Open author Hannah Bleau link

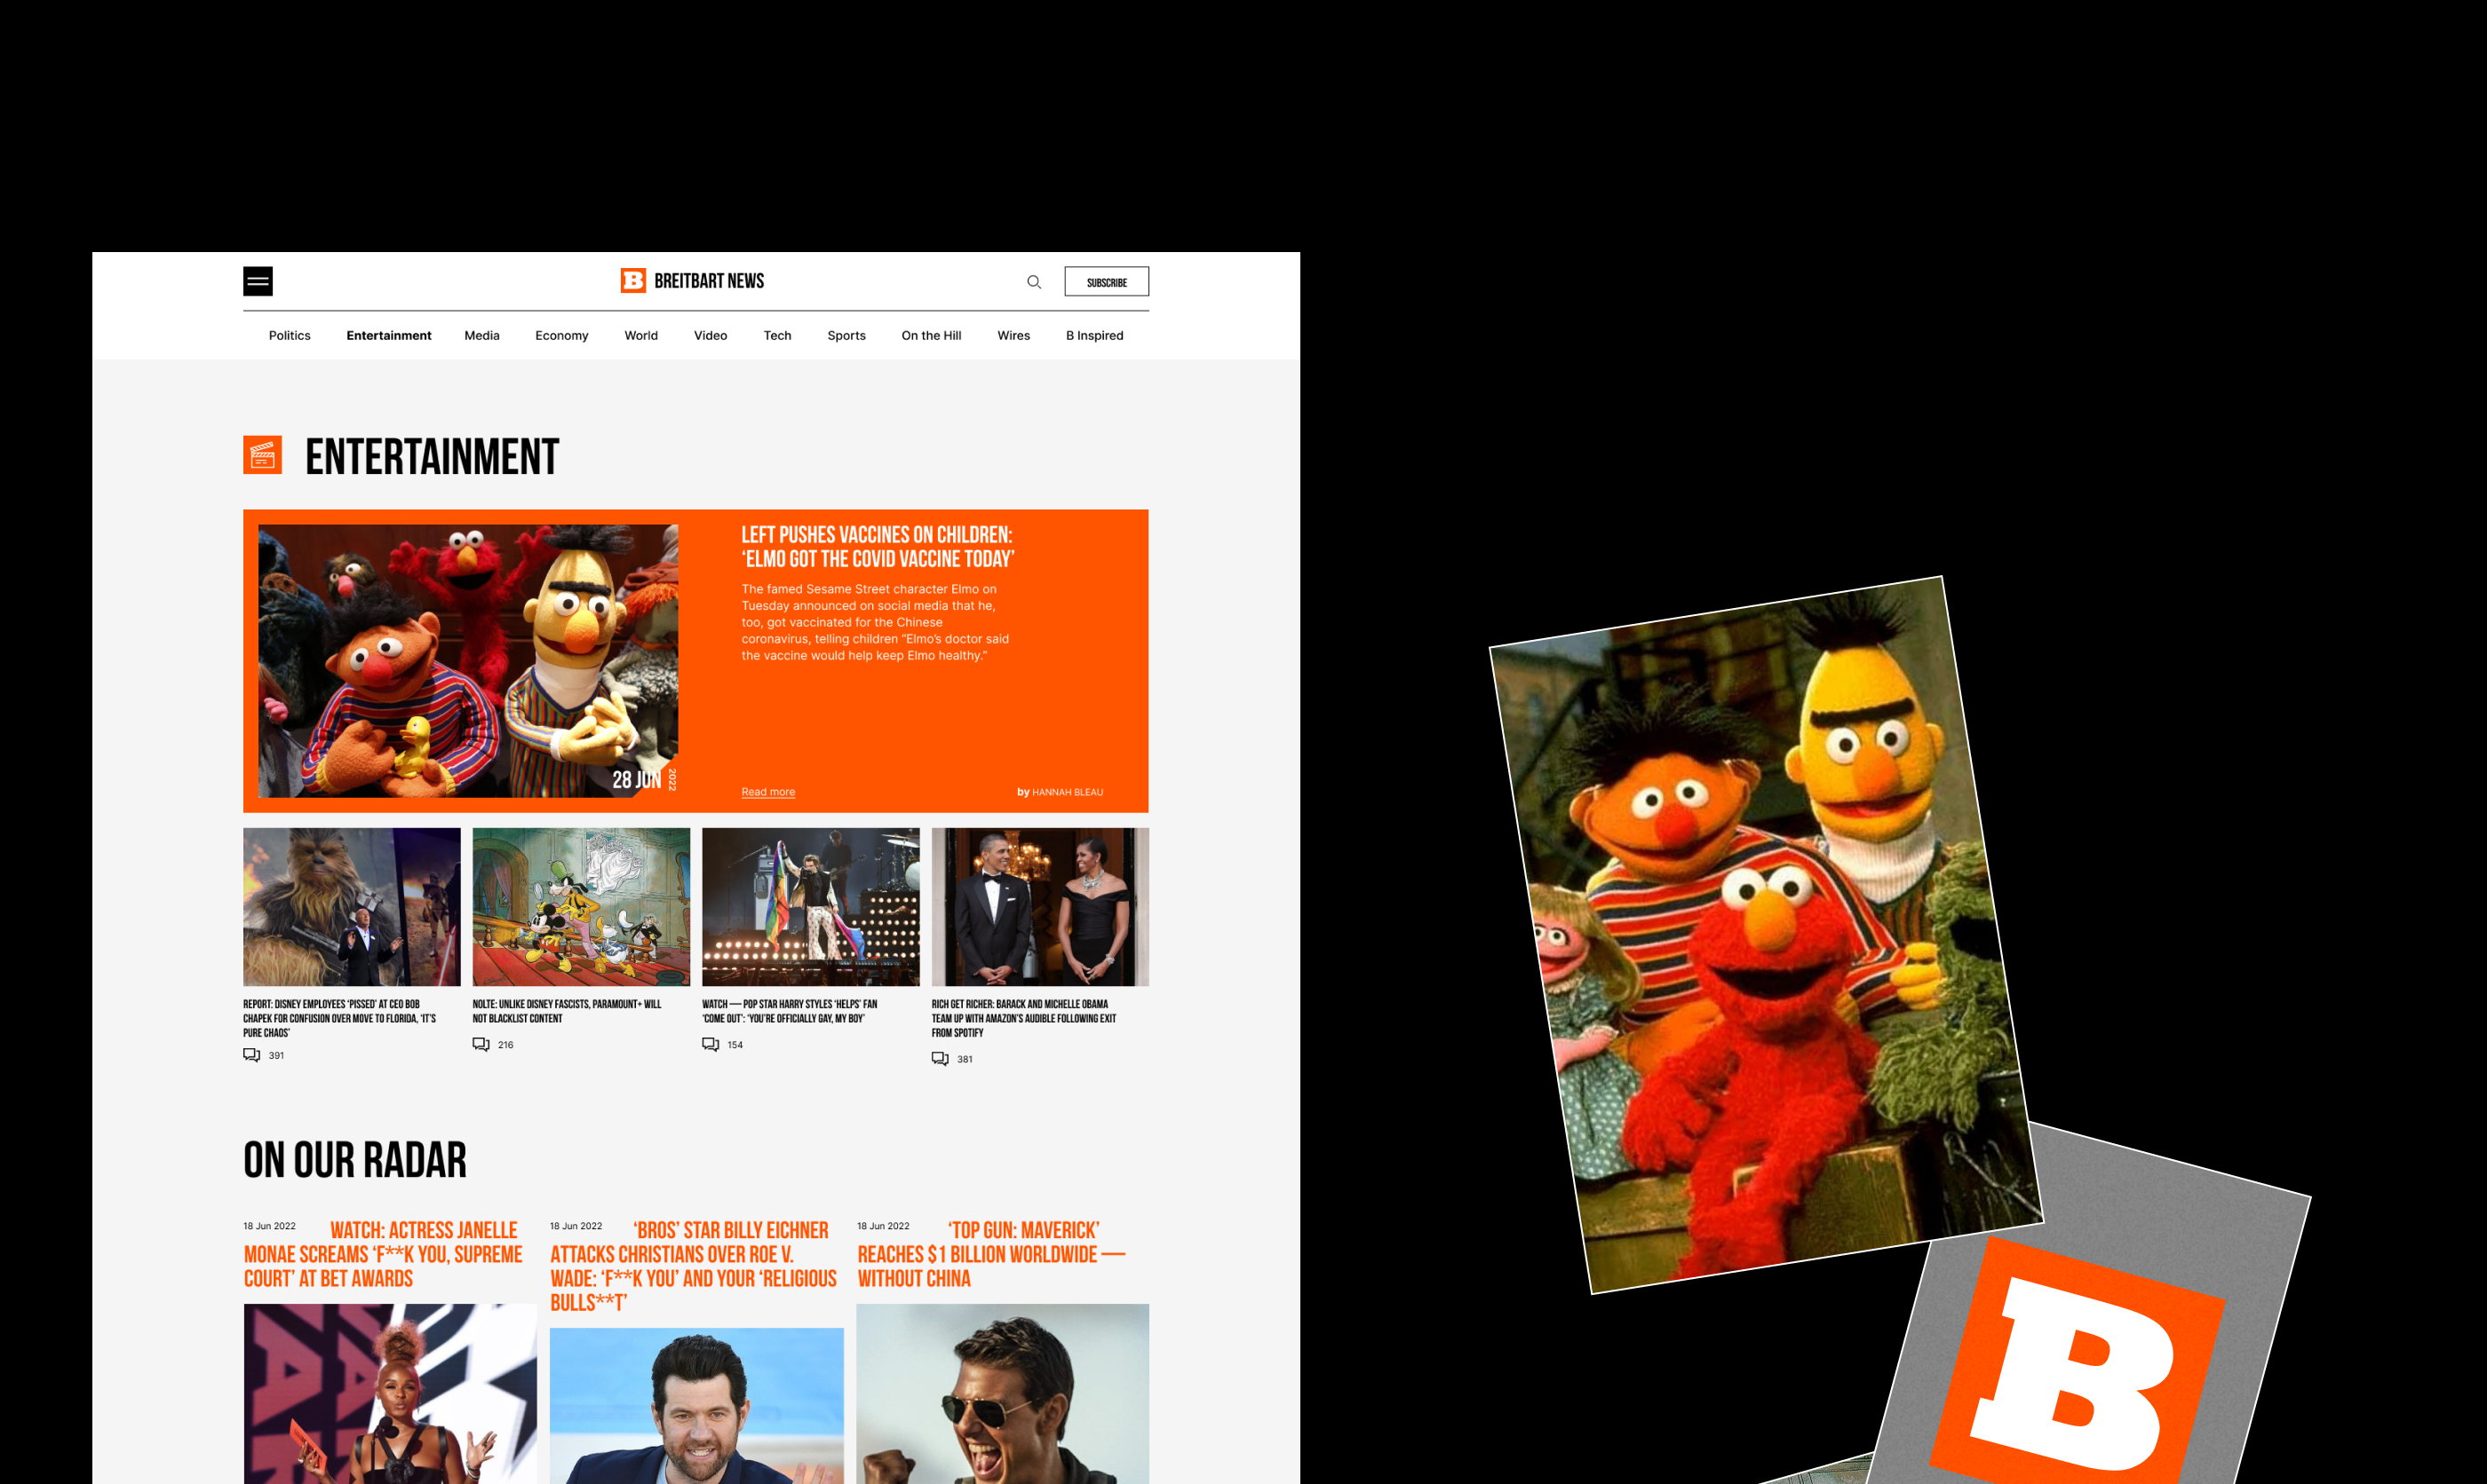pyautogui.click(x=1067, y=792)
